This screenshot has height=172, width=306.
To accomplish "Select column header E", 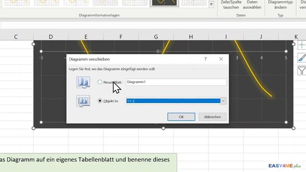I will point(86,37).
